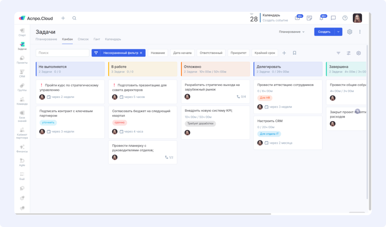The image size is (386, 227).
Task: Remove the Несохраненный фильтр filter
Action: coord(141,53)
